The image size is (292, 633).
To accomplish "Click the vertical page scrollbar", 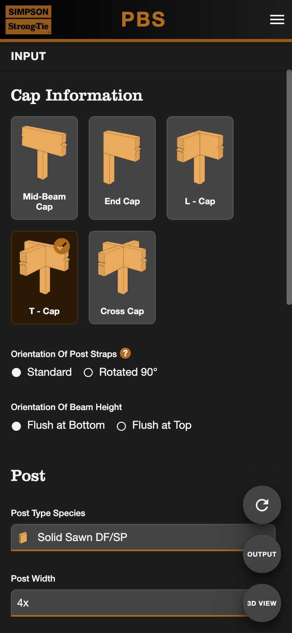I will (x=289, y=187).
